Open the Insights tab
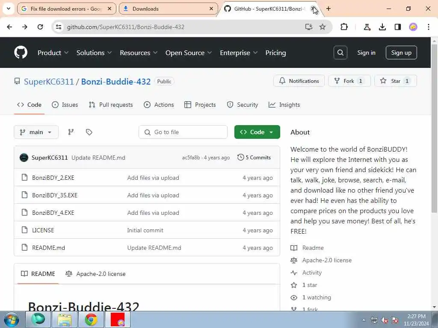This screenshot has height=328, width=438. click(284, 105)
